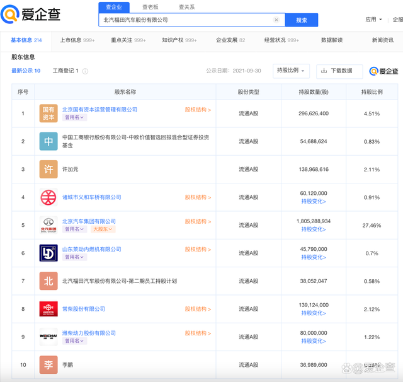Expand 大股东 tag under 北京汽车集团
Screen dimensions: 403x382
pyautogui.click(x=103, y=229)
